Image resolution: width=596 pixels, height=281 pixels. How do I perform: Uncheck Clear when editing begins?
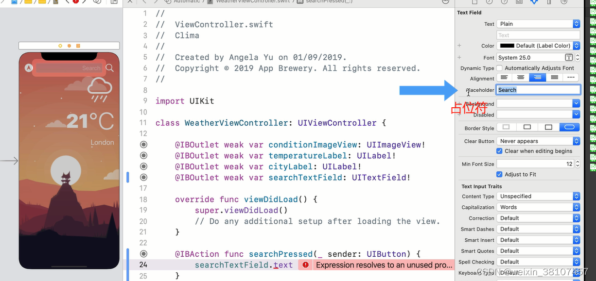[x=499, y=151]
